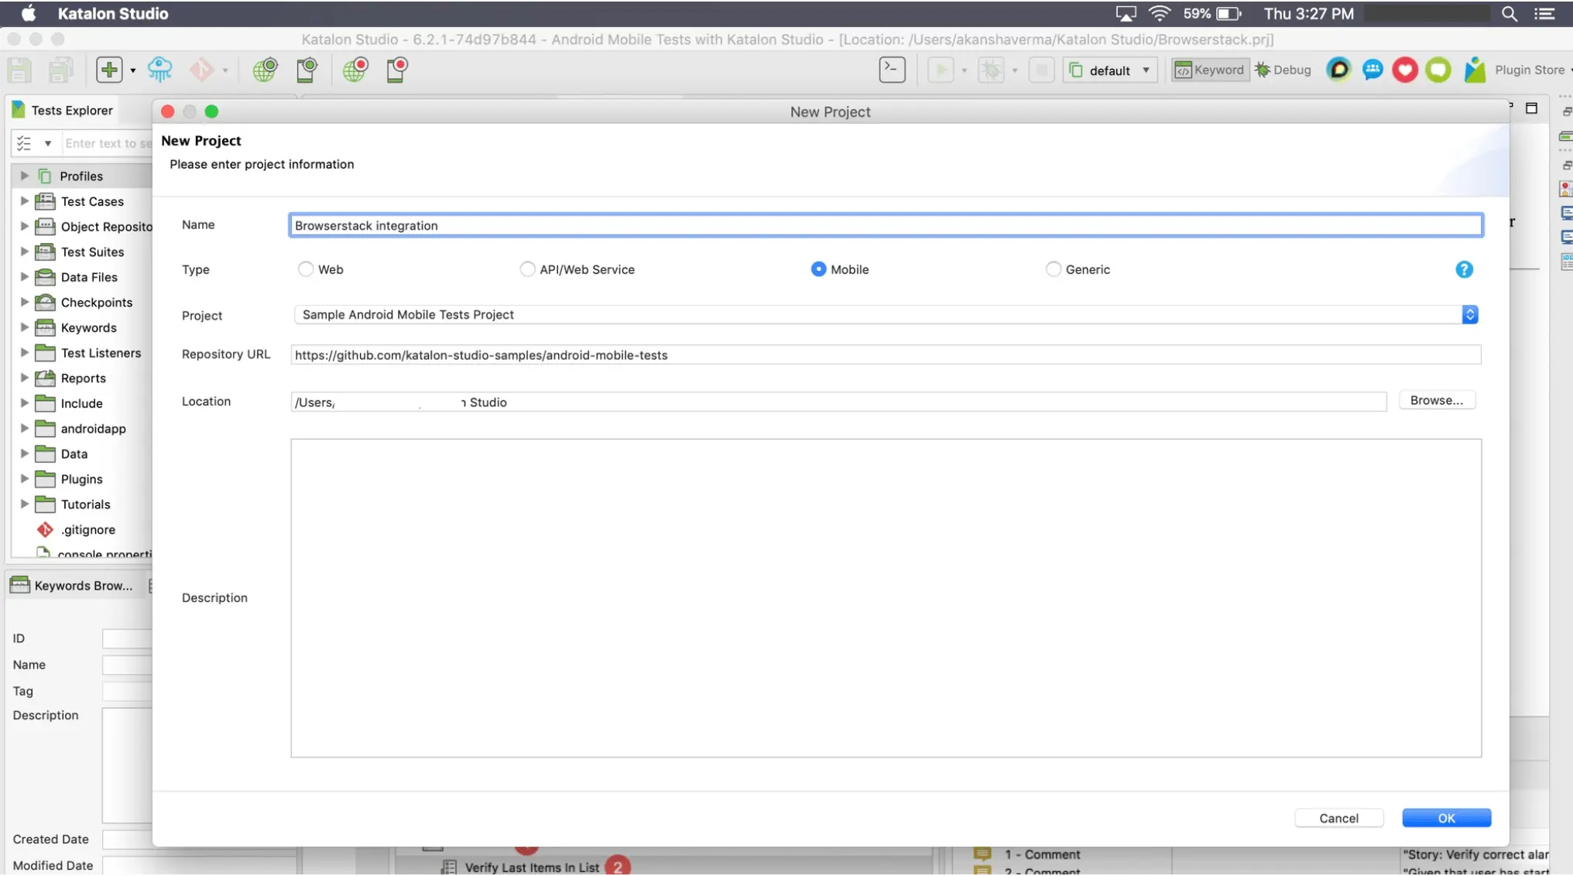Image resolution: width=1573 pixels, height=876 pixels.
Task: Switch to the Debug perspective
Action: (x=1283, y=70)
